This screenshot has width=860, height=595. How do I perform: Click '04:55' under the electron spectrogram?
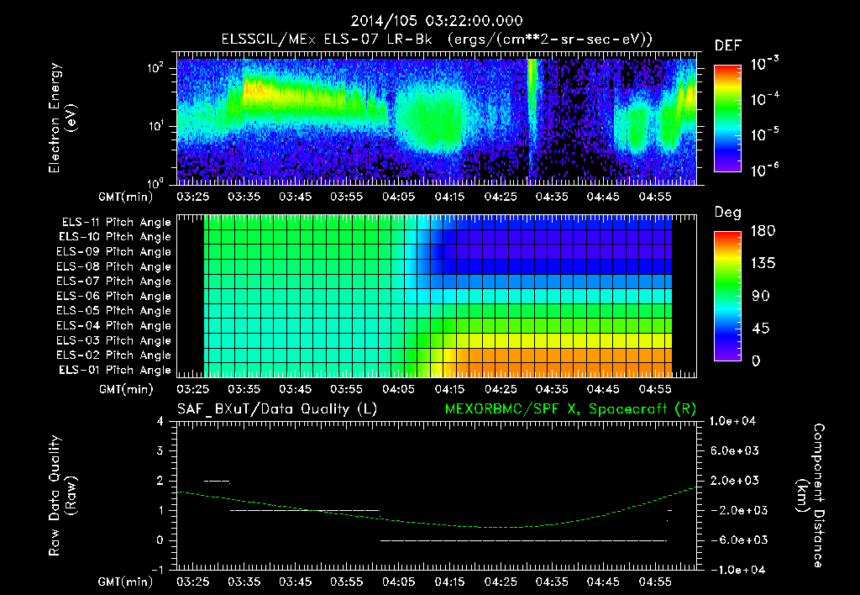tap(655, 197)
